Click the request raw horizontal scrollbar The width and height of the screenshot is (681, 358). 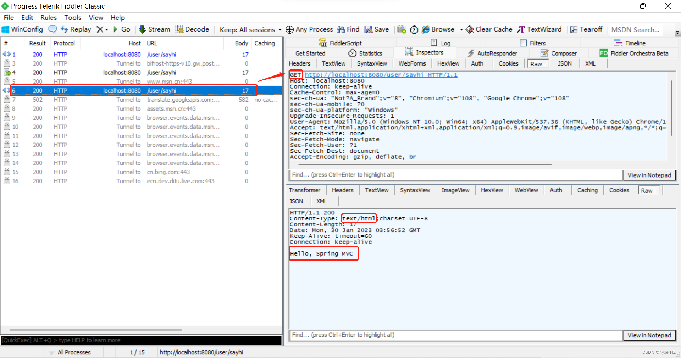tap(425, 164)
